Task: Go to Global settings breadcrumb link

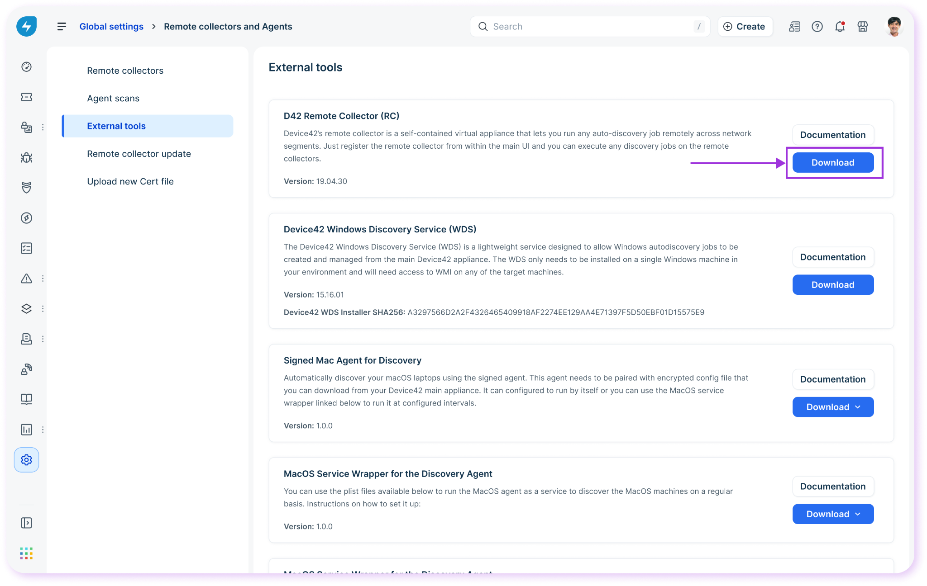Action: point(111,27)
